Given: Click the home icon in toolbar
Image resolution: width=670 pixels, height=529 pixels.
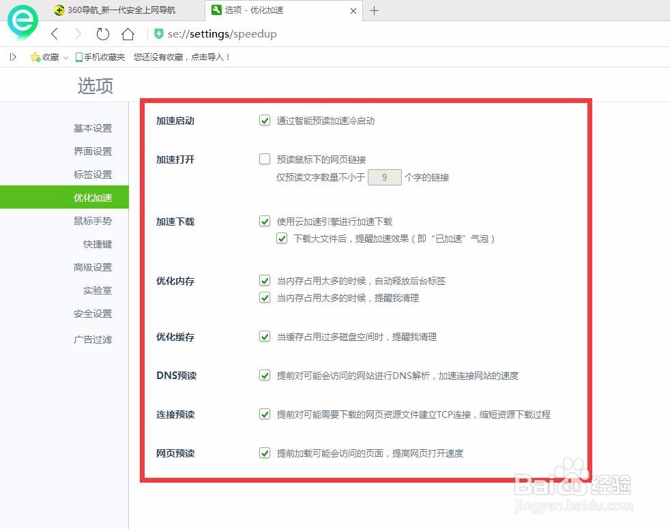Looking at the screenshot, I should (x=128, y=33).
